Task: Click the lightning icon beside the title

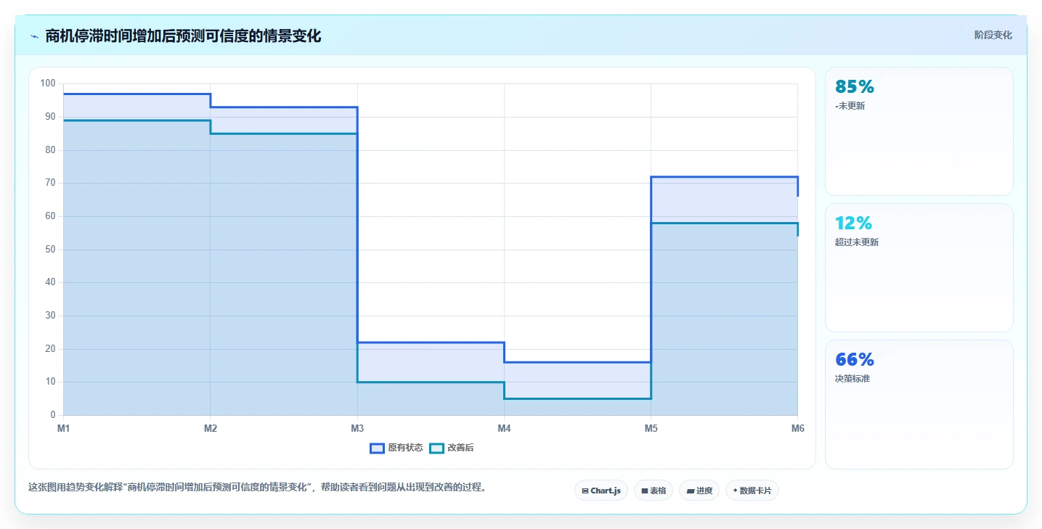Action: 34,36
